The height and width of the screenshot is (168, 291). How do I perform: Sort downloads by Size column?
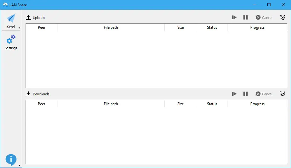pyautogui.click(x=181, y=104)
